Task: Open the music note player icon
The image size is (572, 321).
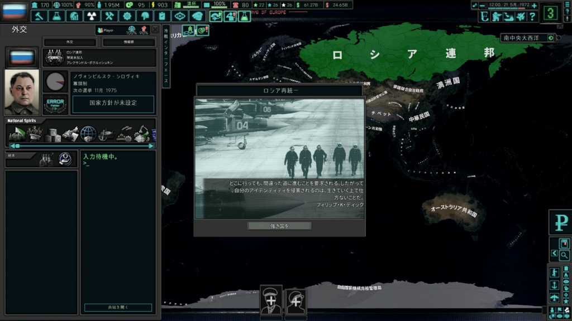Action: click(x=475, y=5)
